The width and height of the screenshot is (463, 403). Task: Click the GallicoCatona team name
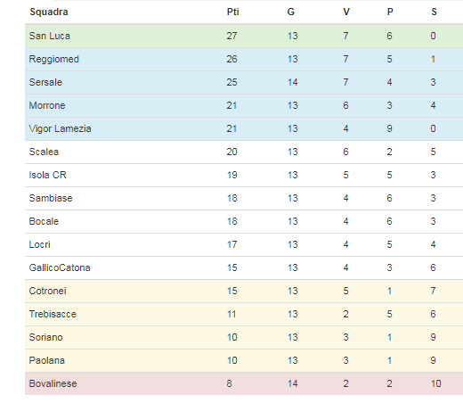click(60, 267)
